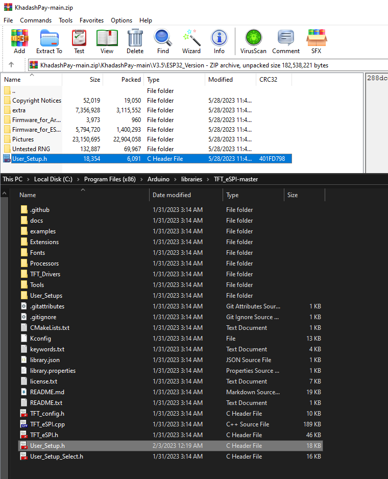Click the TFT_config.h file icon
388x479 pixels.
click(24, 413)
